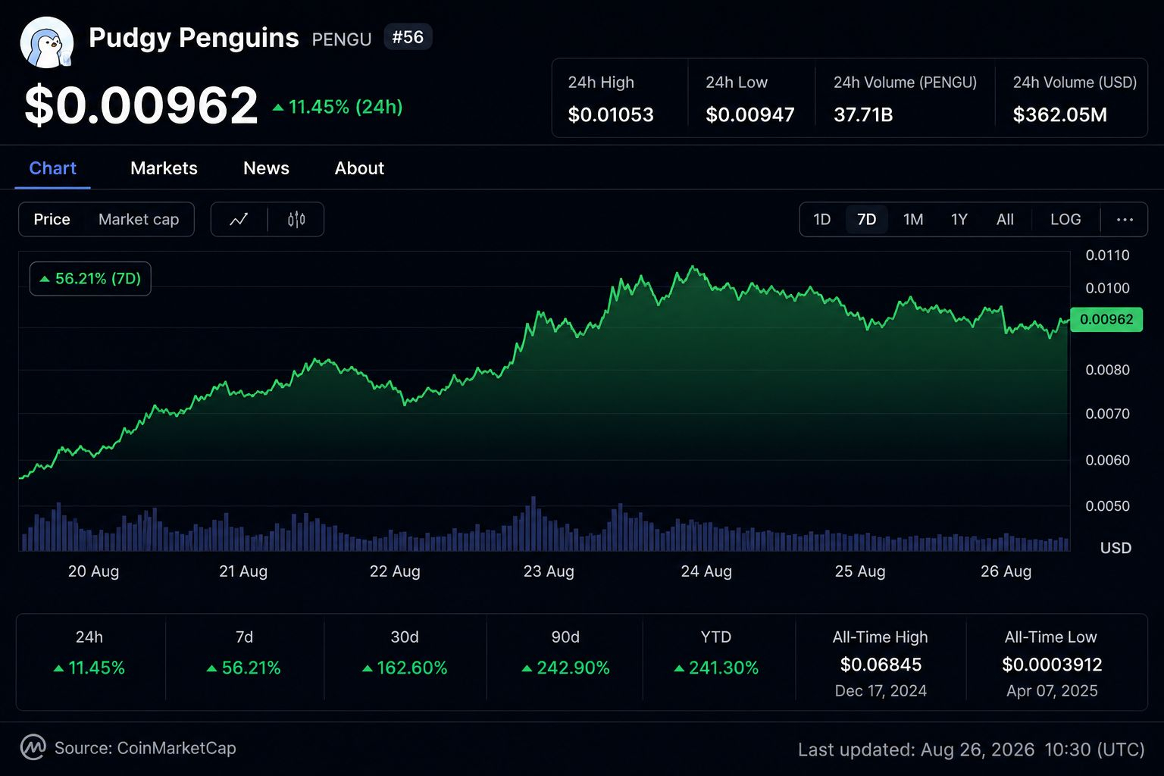This screenshot has width=1164, height=776.
Task: Click the YTD performance value 241.30%
Action: [x=716, y=668]
